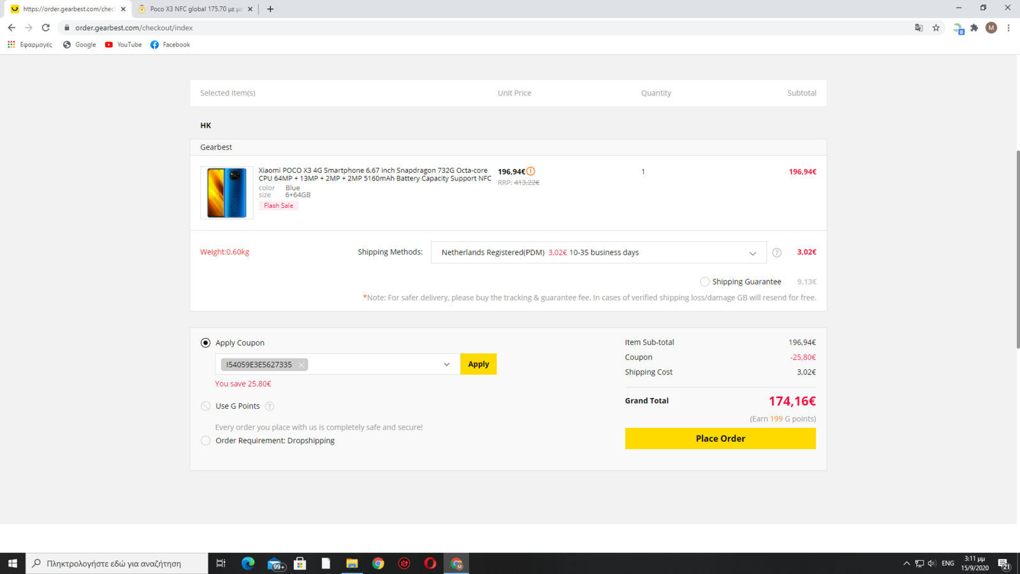This screenshot has width=1020, height=574.
Task: Select Order Requirement: Dropshipping option
Action: tap(205, 441)
